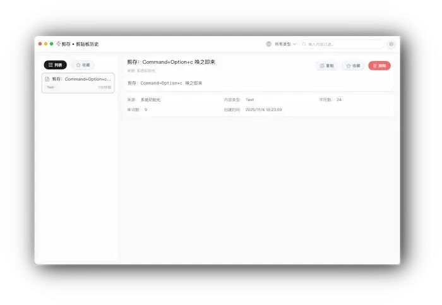
Task: Click the document icon on the list entry
Action: pos(47,79)
